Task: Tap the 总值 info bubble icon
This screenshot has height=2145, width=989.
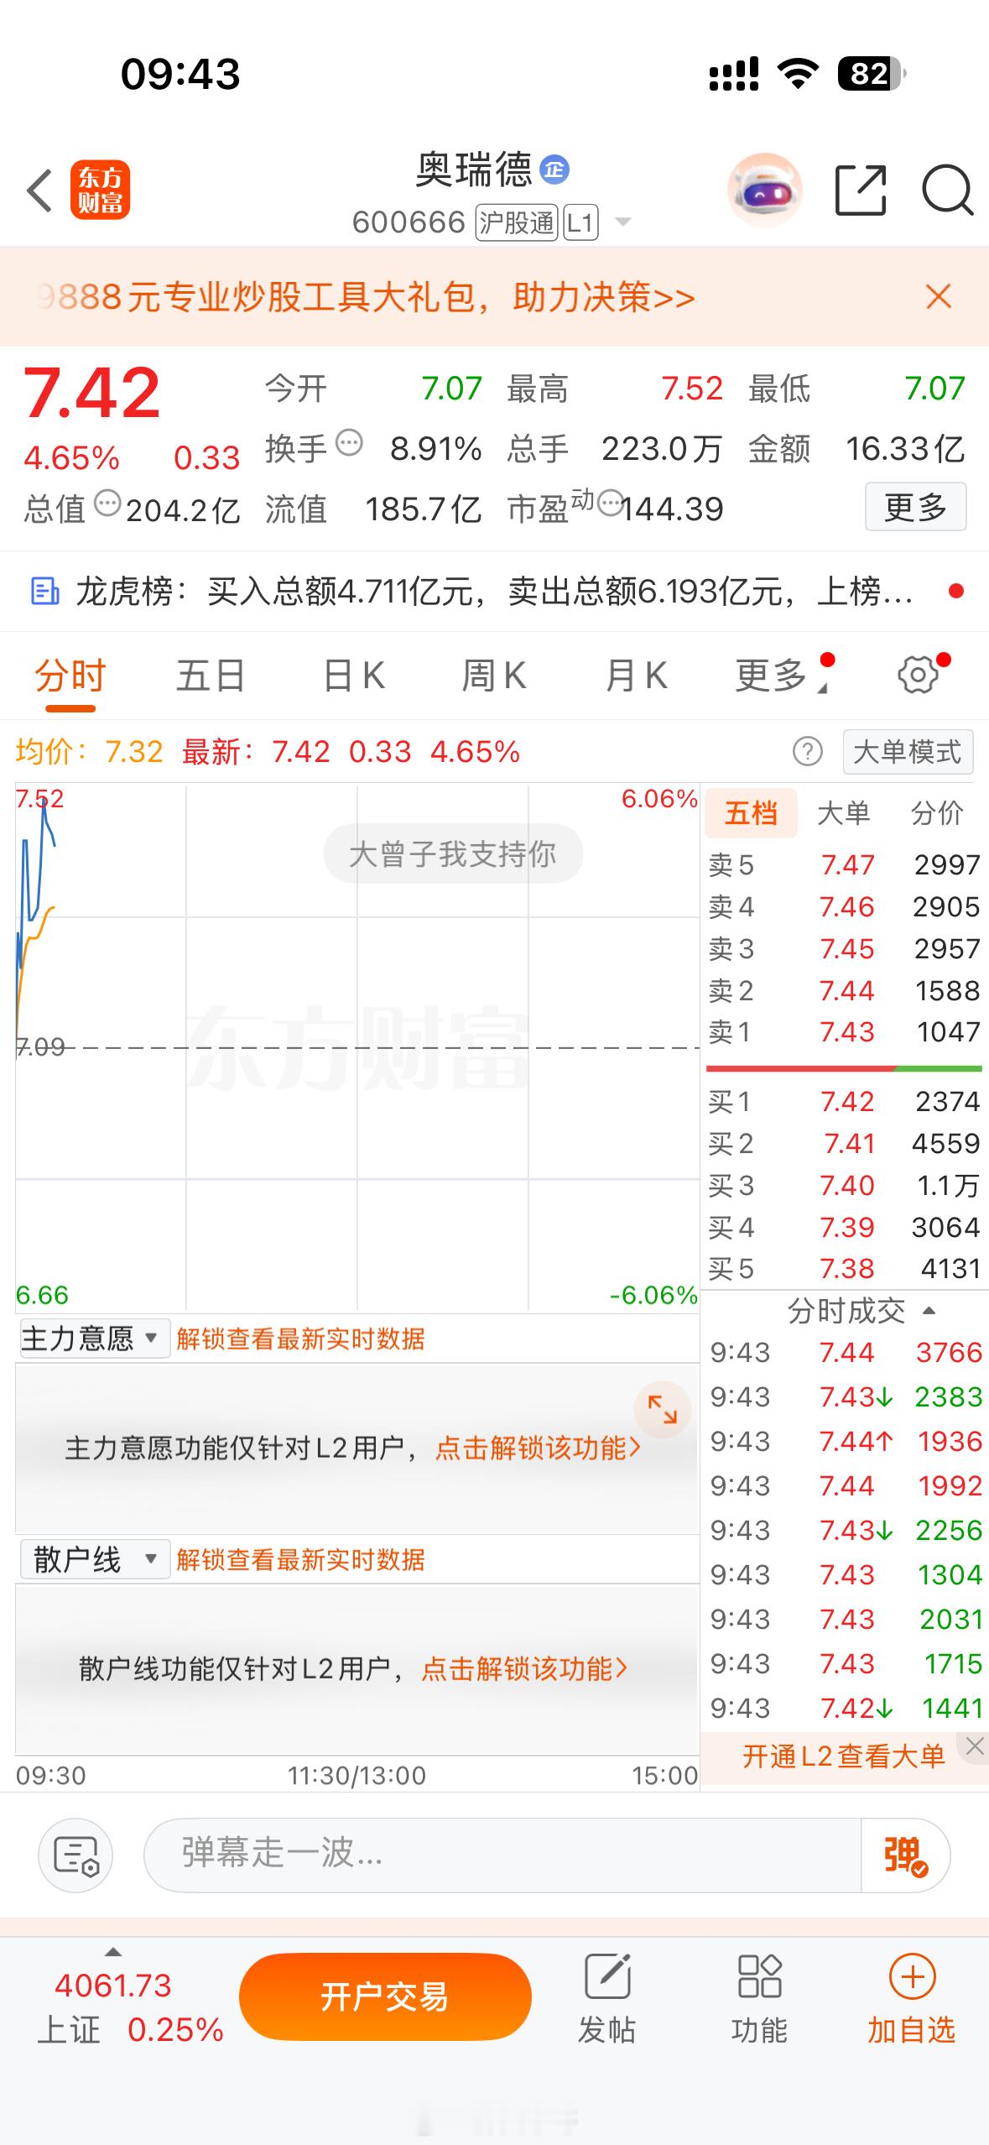Action: 107,504
